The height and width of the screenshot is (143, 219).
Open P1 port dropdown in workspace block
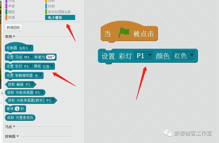pos(144,56)
